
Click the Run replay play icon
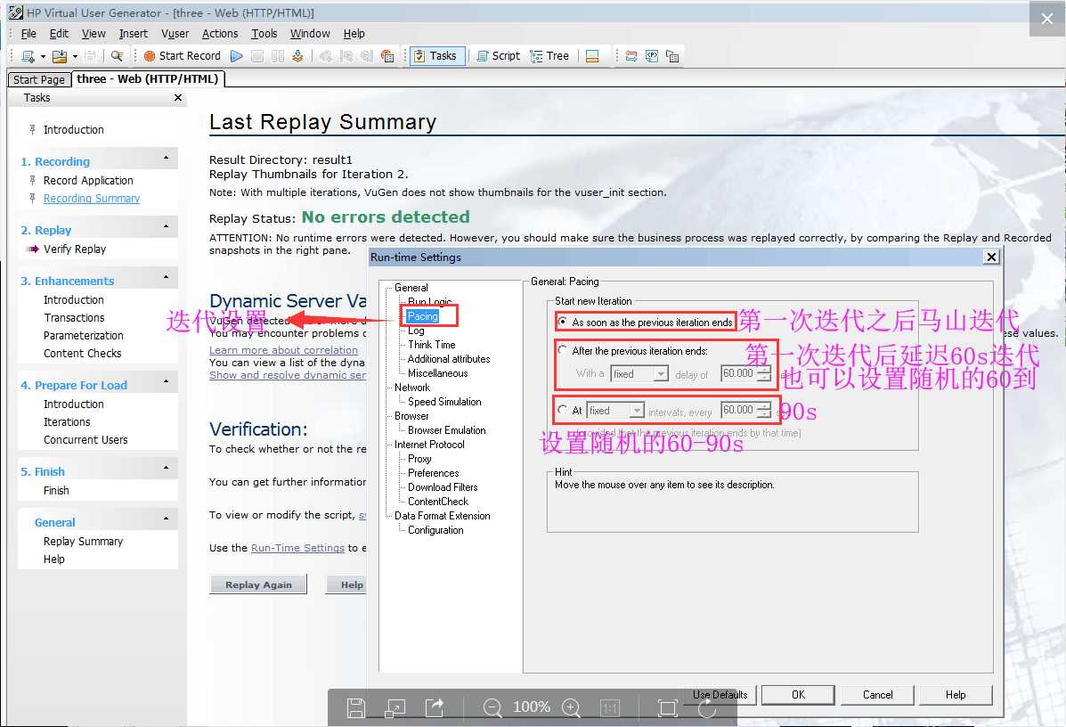click(x=237, y=56)
